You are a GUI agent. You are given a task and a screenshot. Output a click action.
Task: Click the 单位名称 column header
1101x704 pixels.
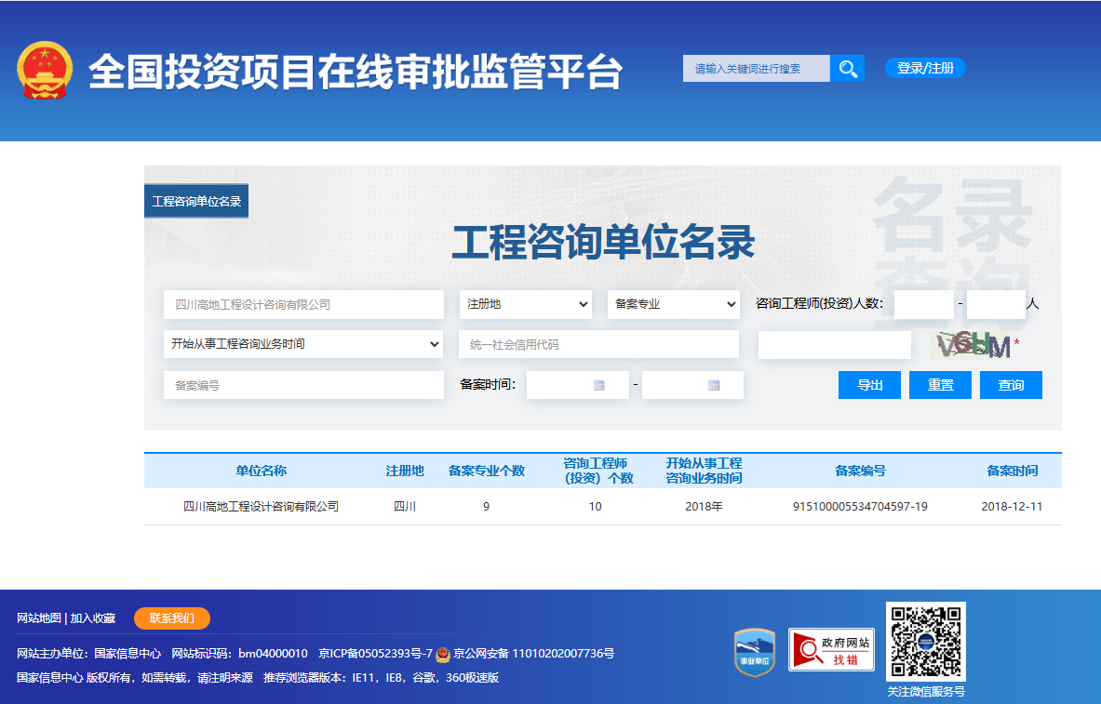point(262,471)
